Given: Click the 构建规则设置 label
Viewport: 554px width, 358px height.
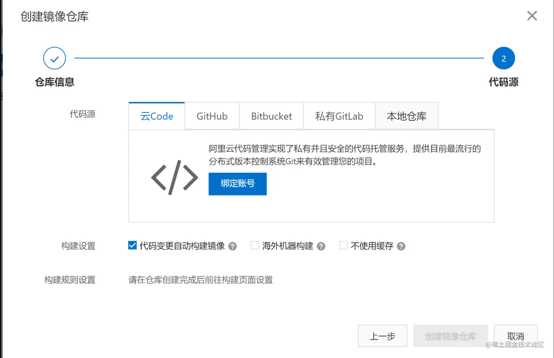Looking at the screenshot, I should click(x=70, y=280).
